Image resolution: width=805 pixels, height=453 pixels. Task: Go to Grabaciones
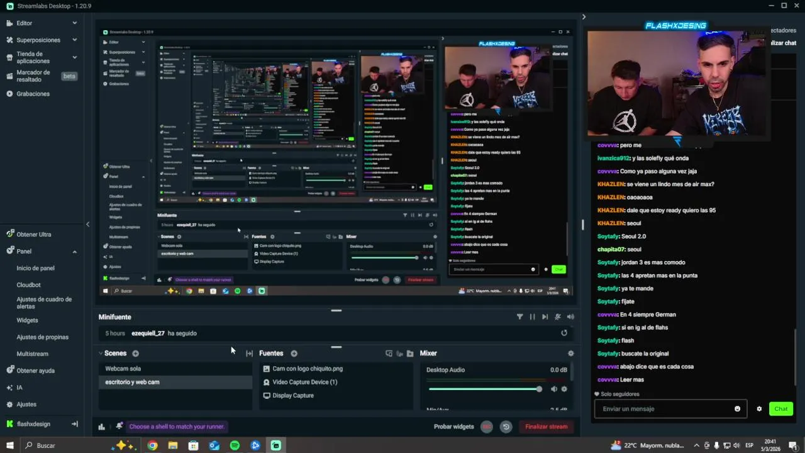click(33, 94)
